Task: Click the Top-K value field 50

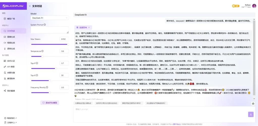Action: [x=64, y=75]
